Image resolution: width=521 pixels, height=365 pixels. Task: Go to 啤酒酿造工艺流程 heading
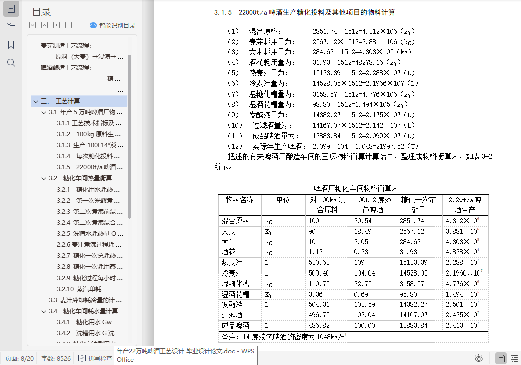point(66,68)
